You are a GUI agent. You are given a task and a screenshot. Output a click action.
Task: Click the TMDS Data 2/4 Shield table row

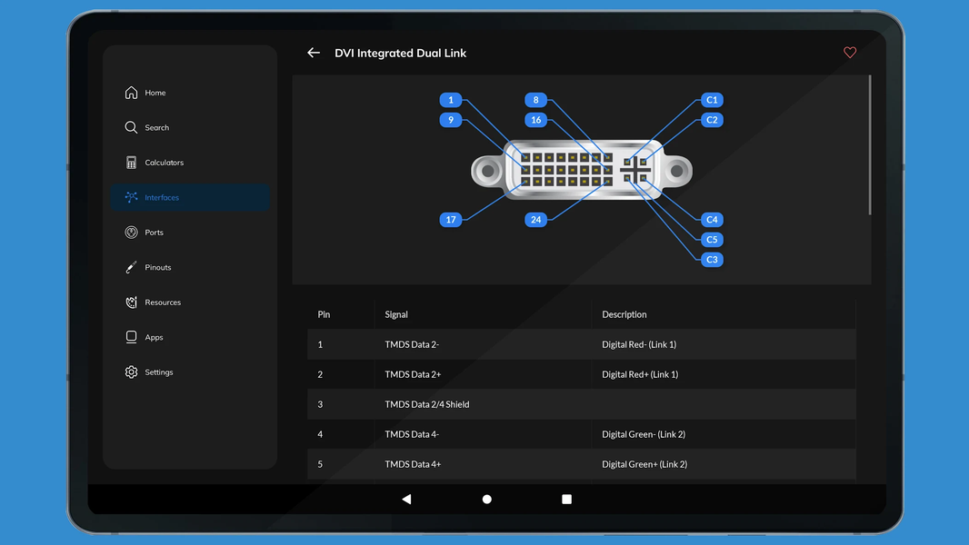point(582,404)
